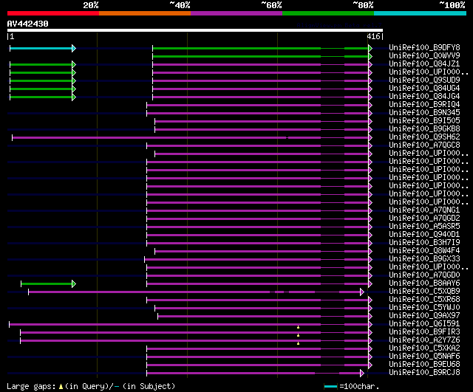Click the yellow query gap symbol in legend
This screenshot has height=392, width=473.
point(61,386)
